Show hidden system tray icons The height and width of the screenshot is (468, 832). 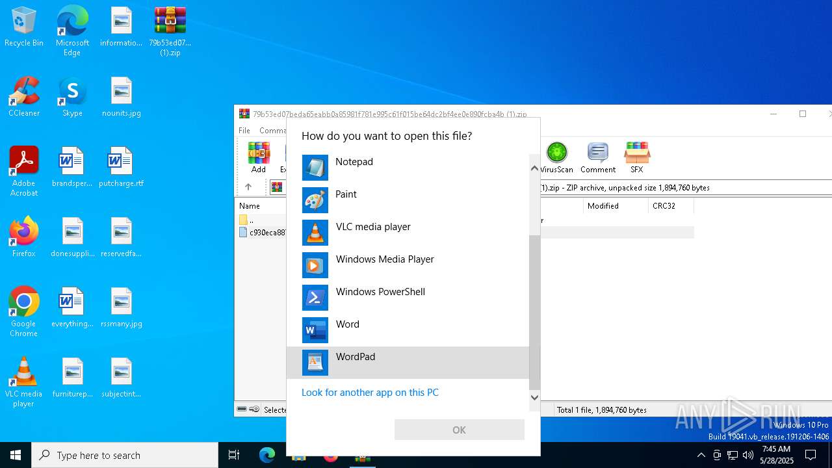(x=701, y=455)
